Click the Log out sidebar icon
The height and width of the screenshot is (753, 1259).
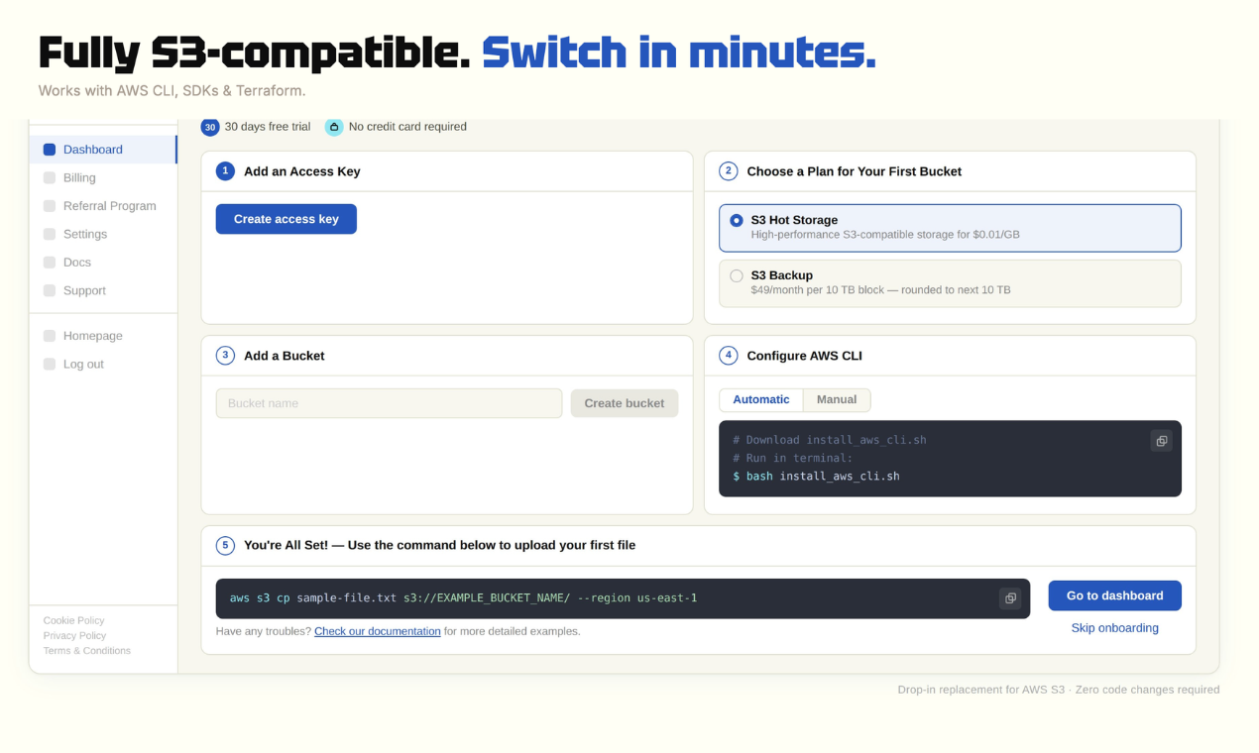click(x=50, y=365)
